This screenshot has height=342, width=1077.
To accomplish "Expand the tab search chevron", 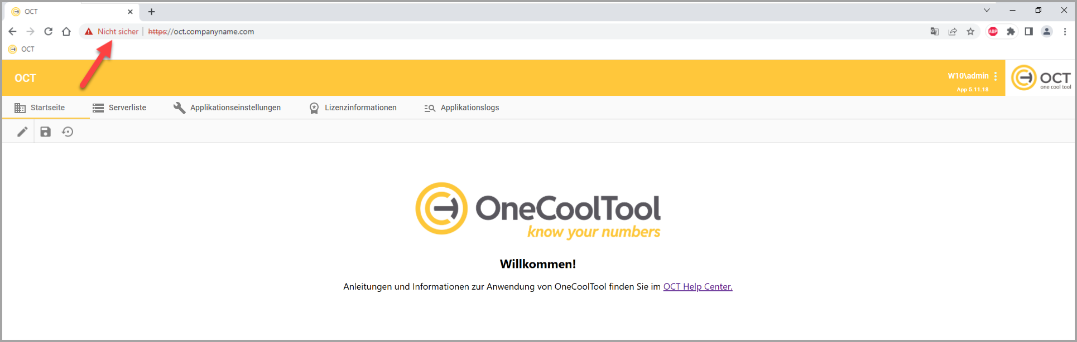I will pyautogui.click(x=987, y=11).
